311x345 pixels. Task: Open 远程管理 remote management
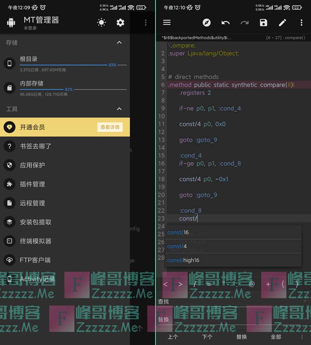point(65,203)
